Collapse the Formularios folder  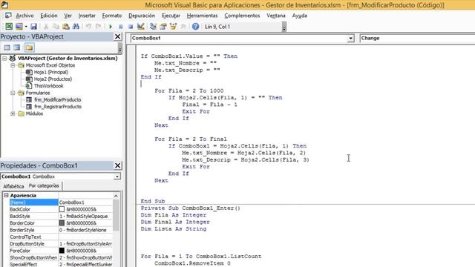click(13, 93)
